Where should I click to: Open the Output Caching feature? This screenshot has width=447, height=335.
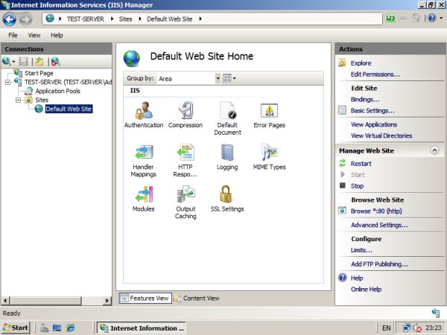(186, 202)
